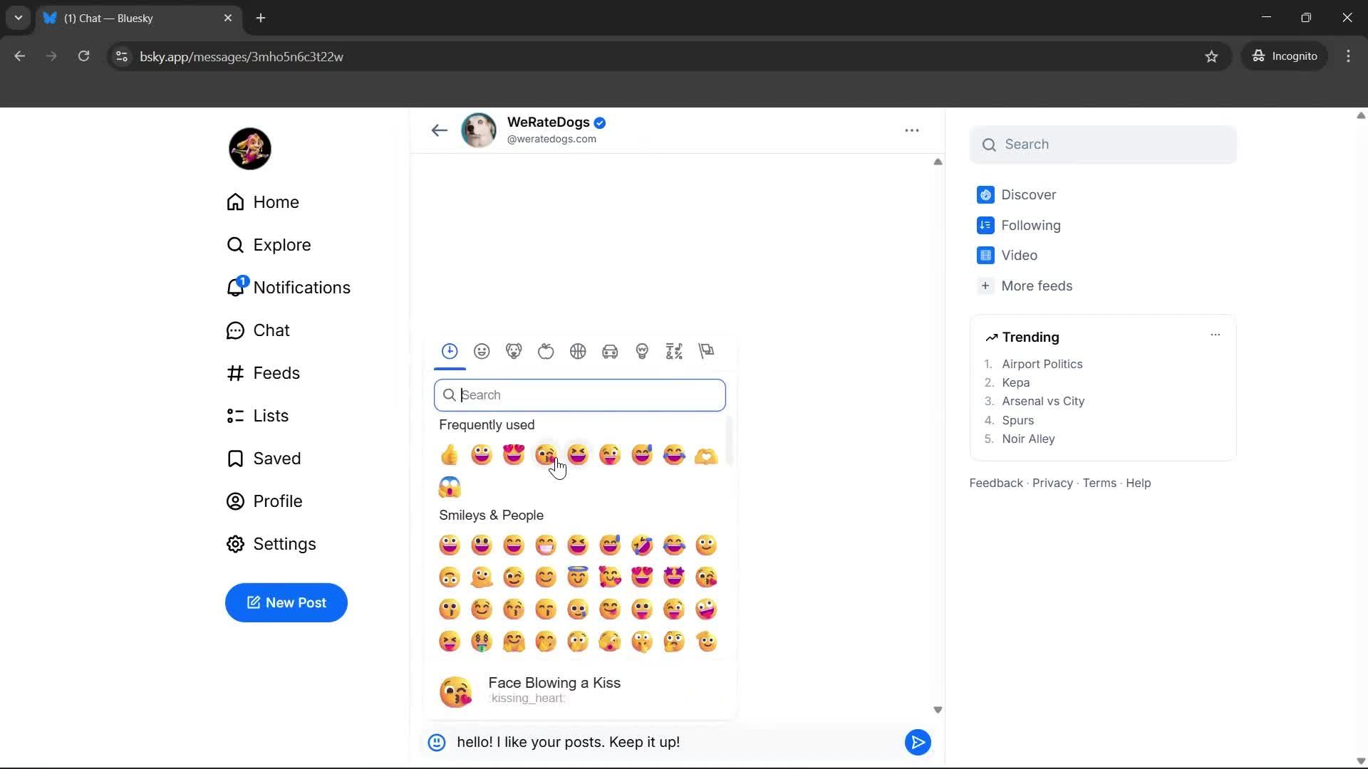
Task: Select the Travel & Places car icon
Action: click(610, 351)
